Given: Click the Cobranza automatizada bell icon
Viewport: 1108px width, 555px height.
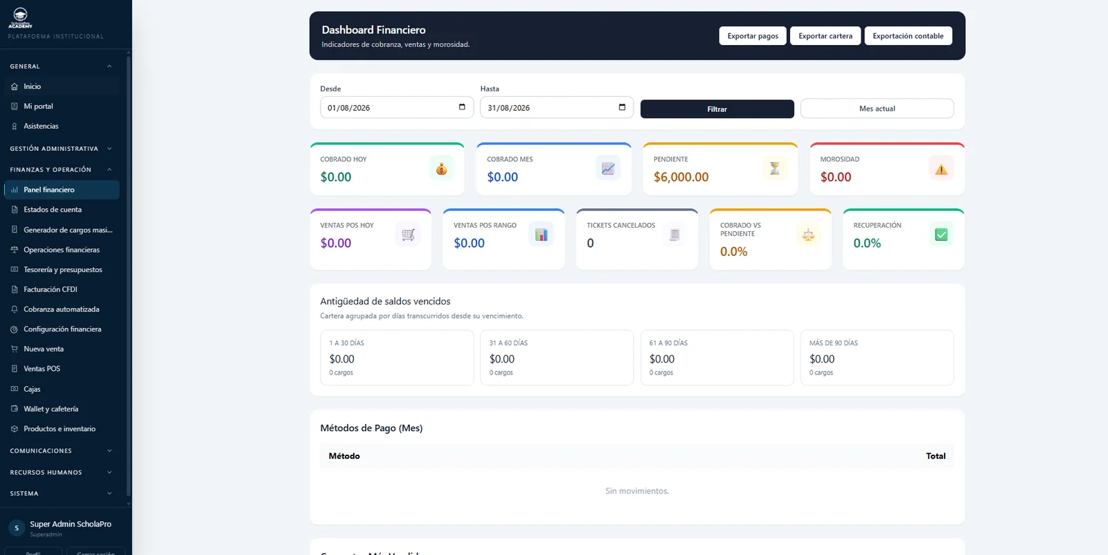Looking at the screenshot, I should click(x=15, y=309).
